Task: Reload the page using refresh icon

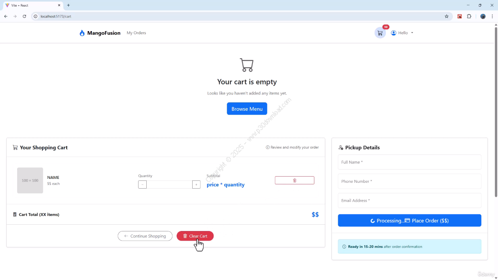Action: tap(25, 16)
